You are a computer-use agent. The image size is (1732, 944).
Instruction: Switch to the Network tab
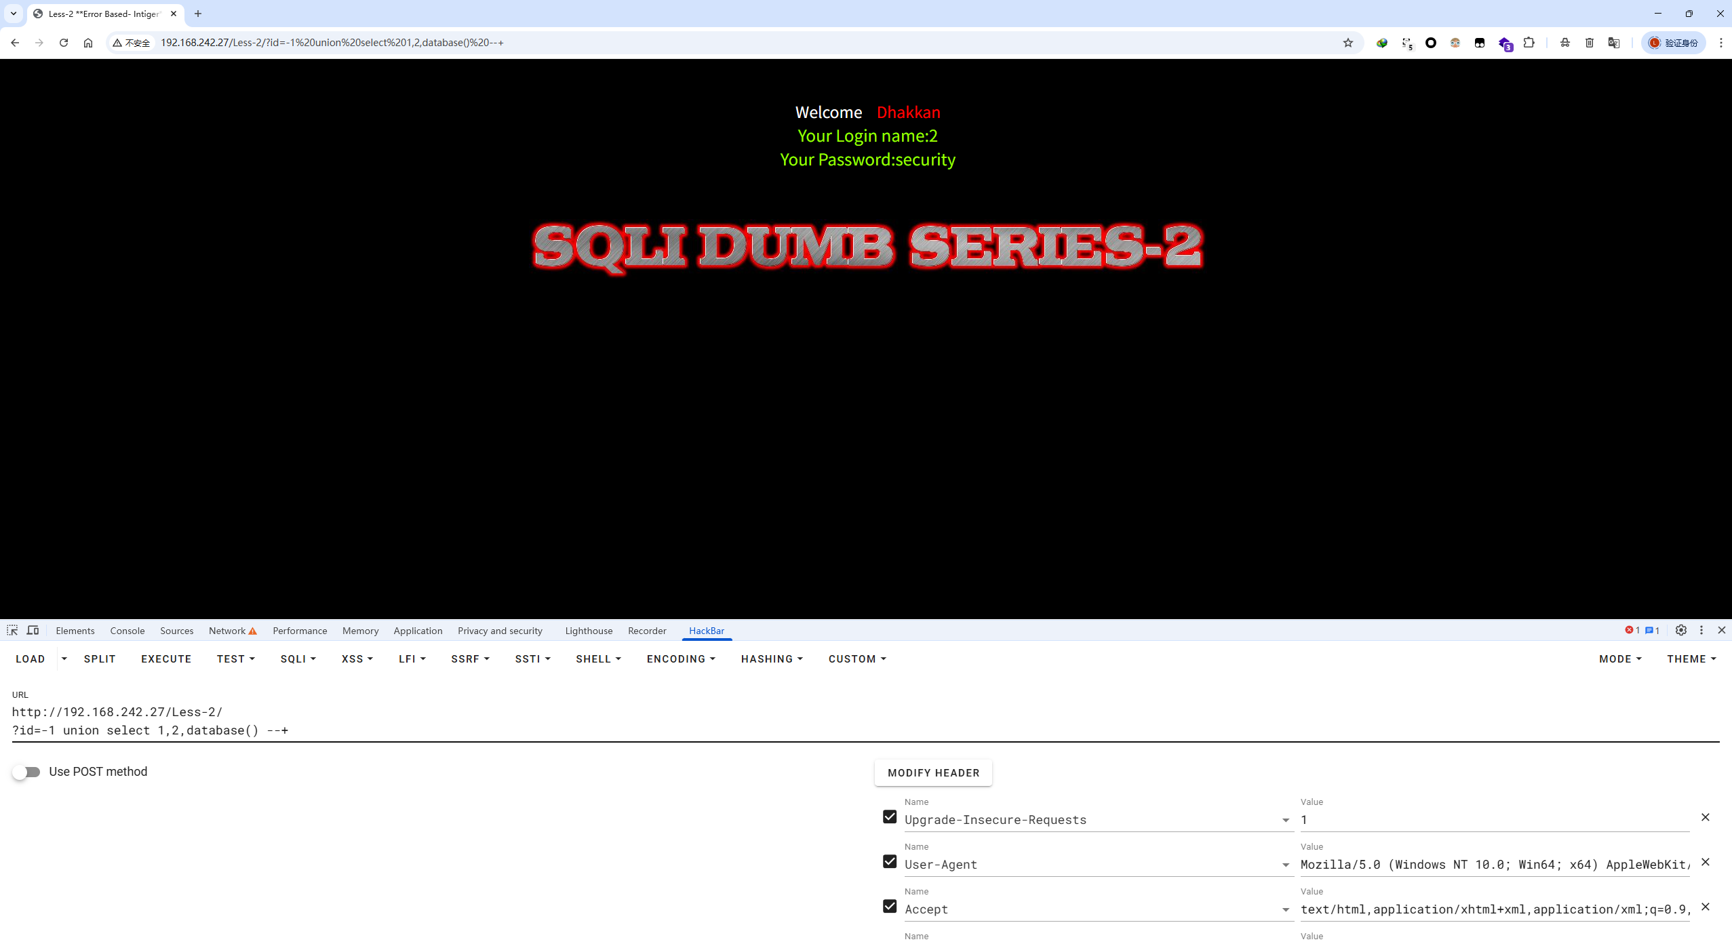[233, 631]
